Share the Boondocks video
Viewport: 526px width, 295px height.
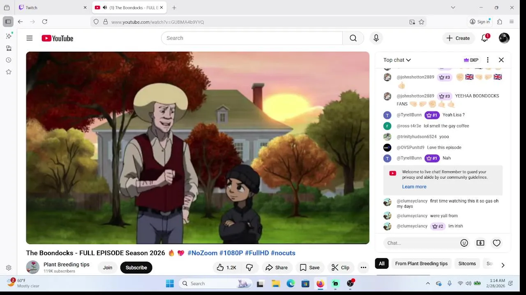coord(277,268)
